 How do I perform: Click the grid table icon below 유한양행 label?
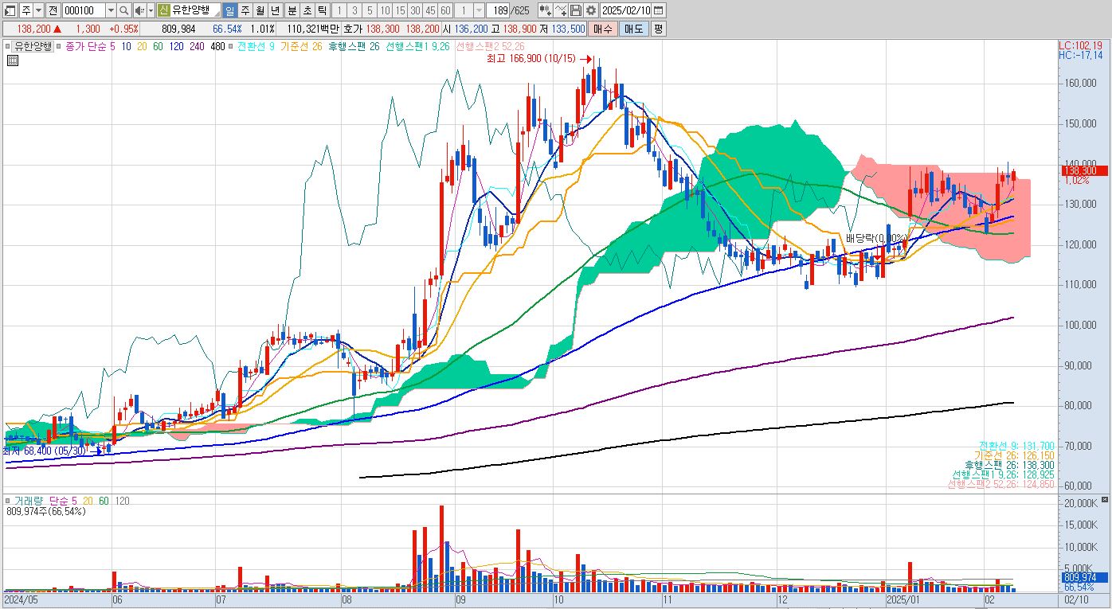[13, 60]
